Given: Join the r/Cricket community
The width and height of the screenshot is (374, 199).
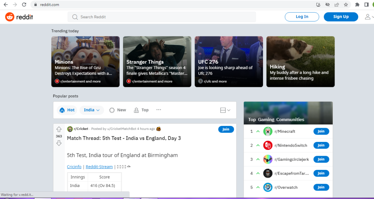Looking at the screenshot, I should pyautogui.click(x=226, y=129).
